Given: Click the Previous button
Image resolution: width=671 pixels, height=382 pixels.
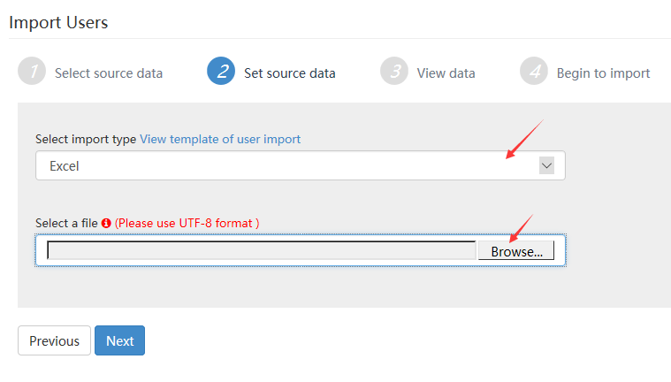Looking at the screenshot, I should (x=54, y=341).
